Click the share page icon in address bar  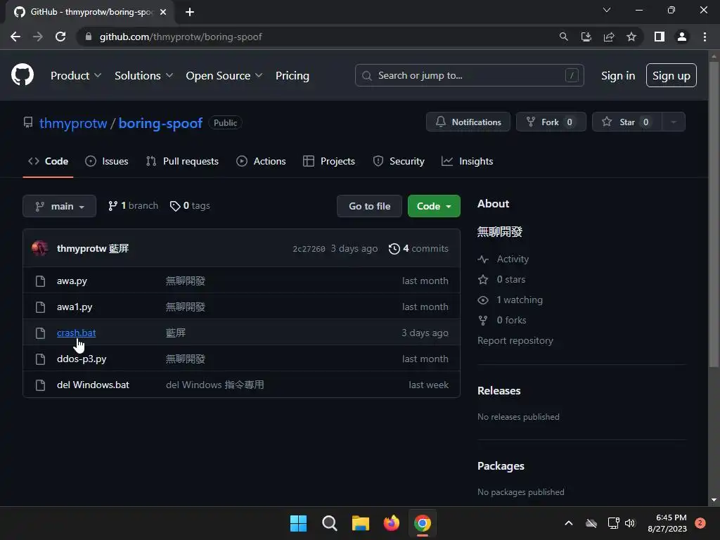(609, 37)
